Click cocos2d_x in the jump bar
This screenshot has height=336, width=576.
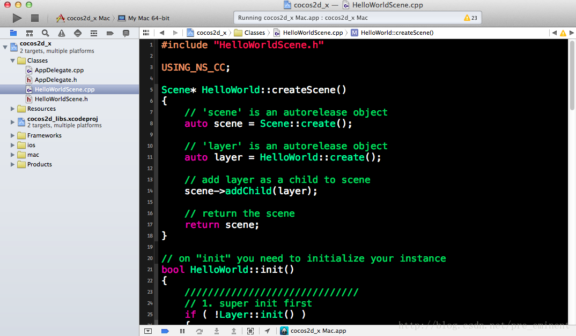point(207,33)
